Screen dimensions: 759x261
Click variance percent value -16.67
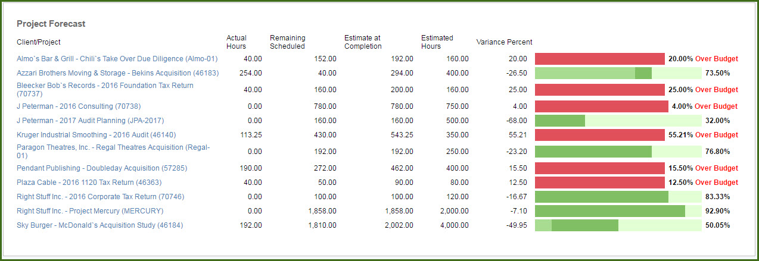click(x=516, y=197)
